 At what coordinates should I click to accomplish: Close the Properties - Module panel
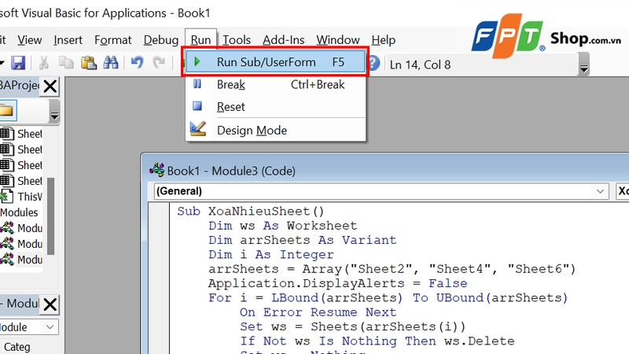click(50, 304)
